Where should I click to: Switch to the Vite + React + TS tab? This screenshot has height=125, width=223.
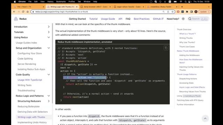(29, 7)
